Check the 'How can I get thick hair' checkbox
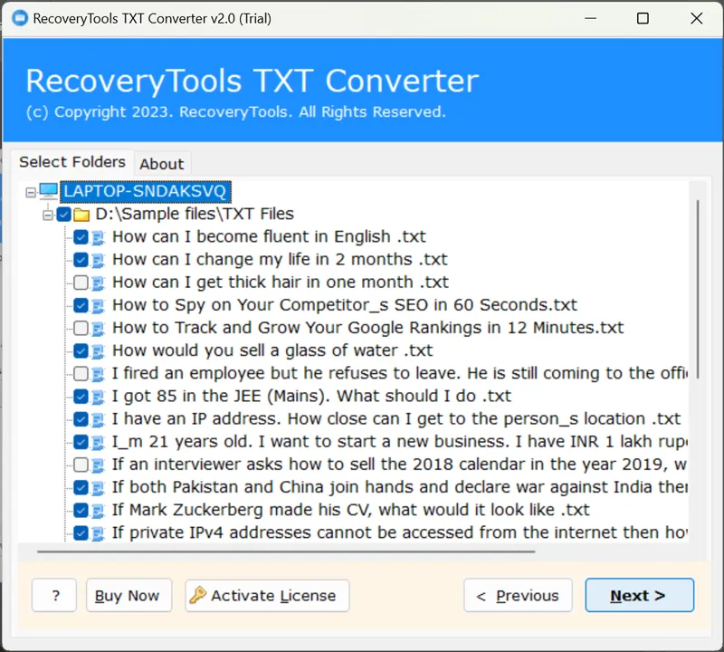Image resolution: width=724 pixels, height=652 pixels. tap(81, 283)
